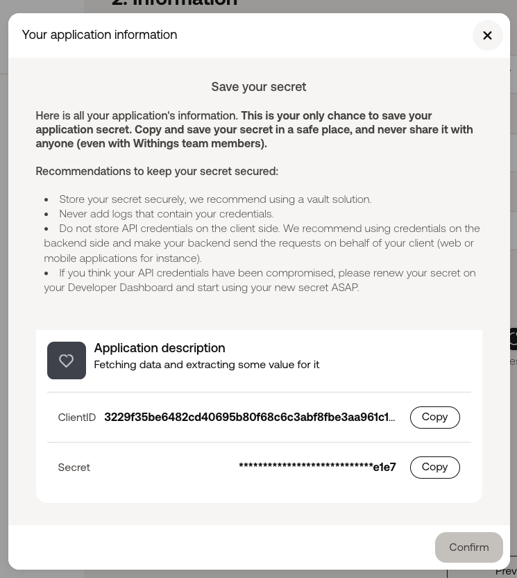Click the 'Application description' heading
The image size is (517, 578).
click(x=160, y=347)
